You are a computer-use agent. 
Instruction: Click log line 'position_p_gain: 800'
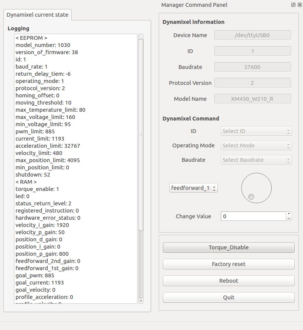pyautogui.click(x=42, y=254)
